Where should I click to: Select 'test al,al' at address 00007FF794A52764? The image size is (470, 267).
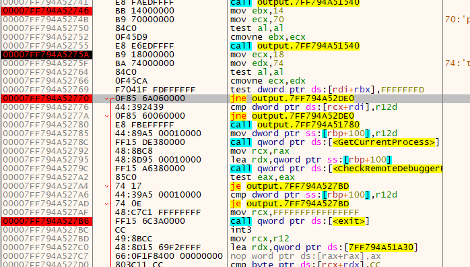tap(257, 72)
